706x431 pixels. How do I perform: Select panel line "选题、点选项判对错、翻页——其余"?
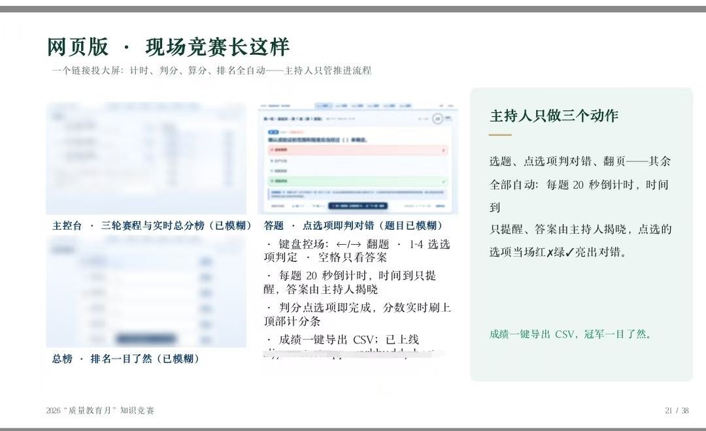point(580,161)
